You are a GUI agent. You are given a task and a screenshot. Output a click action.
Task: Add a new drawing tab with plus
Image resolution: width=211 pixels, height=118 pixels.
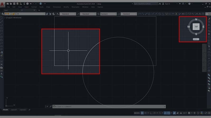pos(39,10)
